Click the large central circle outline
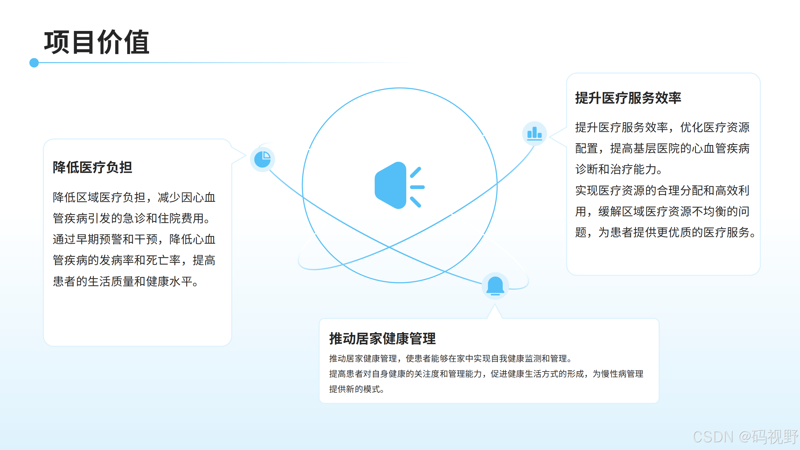 400,88
